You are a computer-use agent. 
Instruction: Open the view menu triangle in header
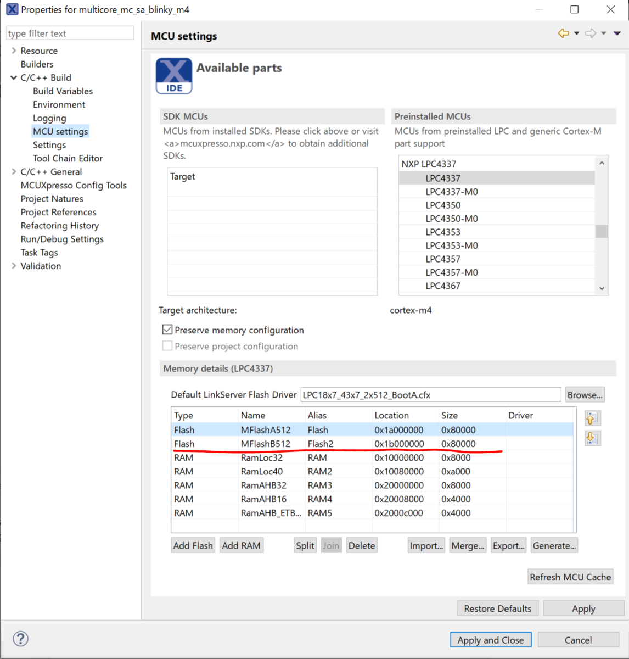pos(617,33)
